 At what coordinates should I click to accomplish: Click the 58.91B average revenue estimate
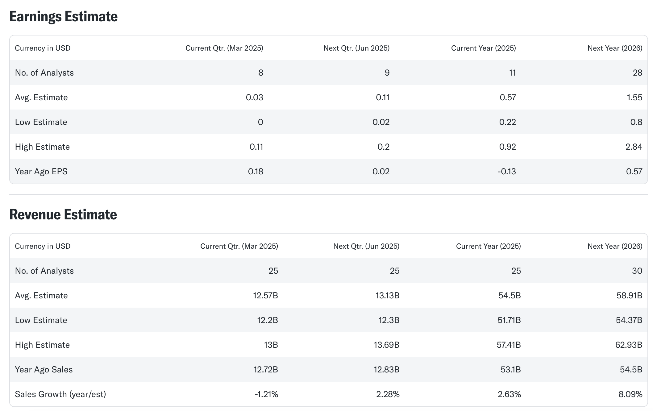point(629,296)
